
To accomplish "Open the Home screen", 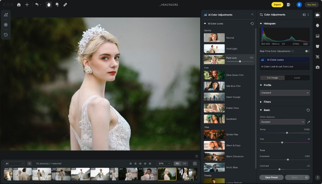I will (19, 5).
